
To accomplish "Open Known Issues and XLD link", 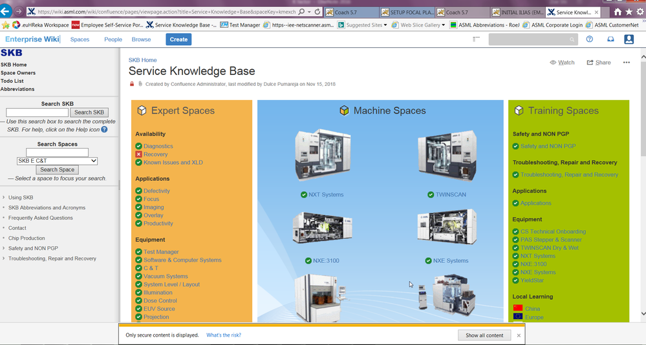I will point(173,163).
